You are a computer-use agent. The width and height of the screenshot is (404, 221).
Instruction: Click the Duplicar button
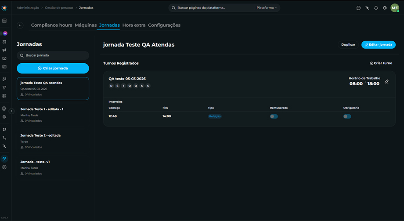[348, 45]
